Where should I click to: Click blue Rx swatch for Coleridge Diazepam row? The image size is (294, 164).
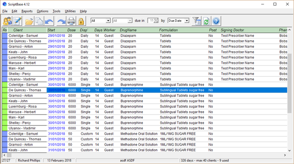5,35
